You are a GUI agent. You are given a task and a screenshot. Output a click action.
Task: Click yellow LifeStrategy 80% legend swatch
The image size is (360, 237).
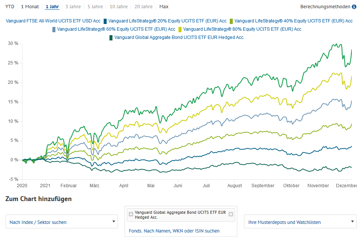pyautogui.click(x=180, y=29)
